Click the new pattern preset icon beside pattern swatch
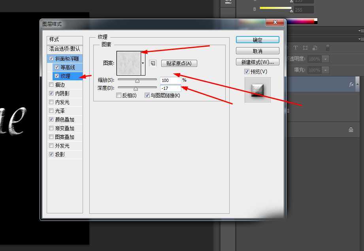 click(x=152, y=63)
